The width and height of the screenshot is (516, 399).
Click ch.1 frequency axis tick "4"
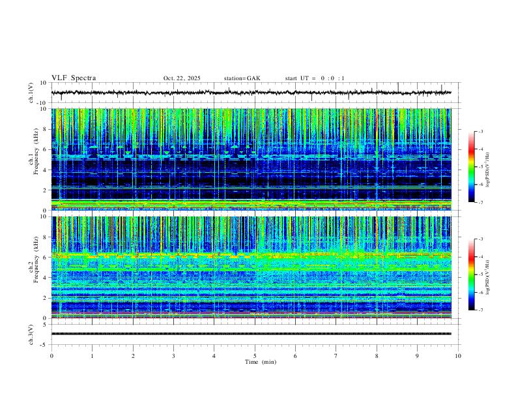tap(45, 170)
